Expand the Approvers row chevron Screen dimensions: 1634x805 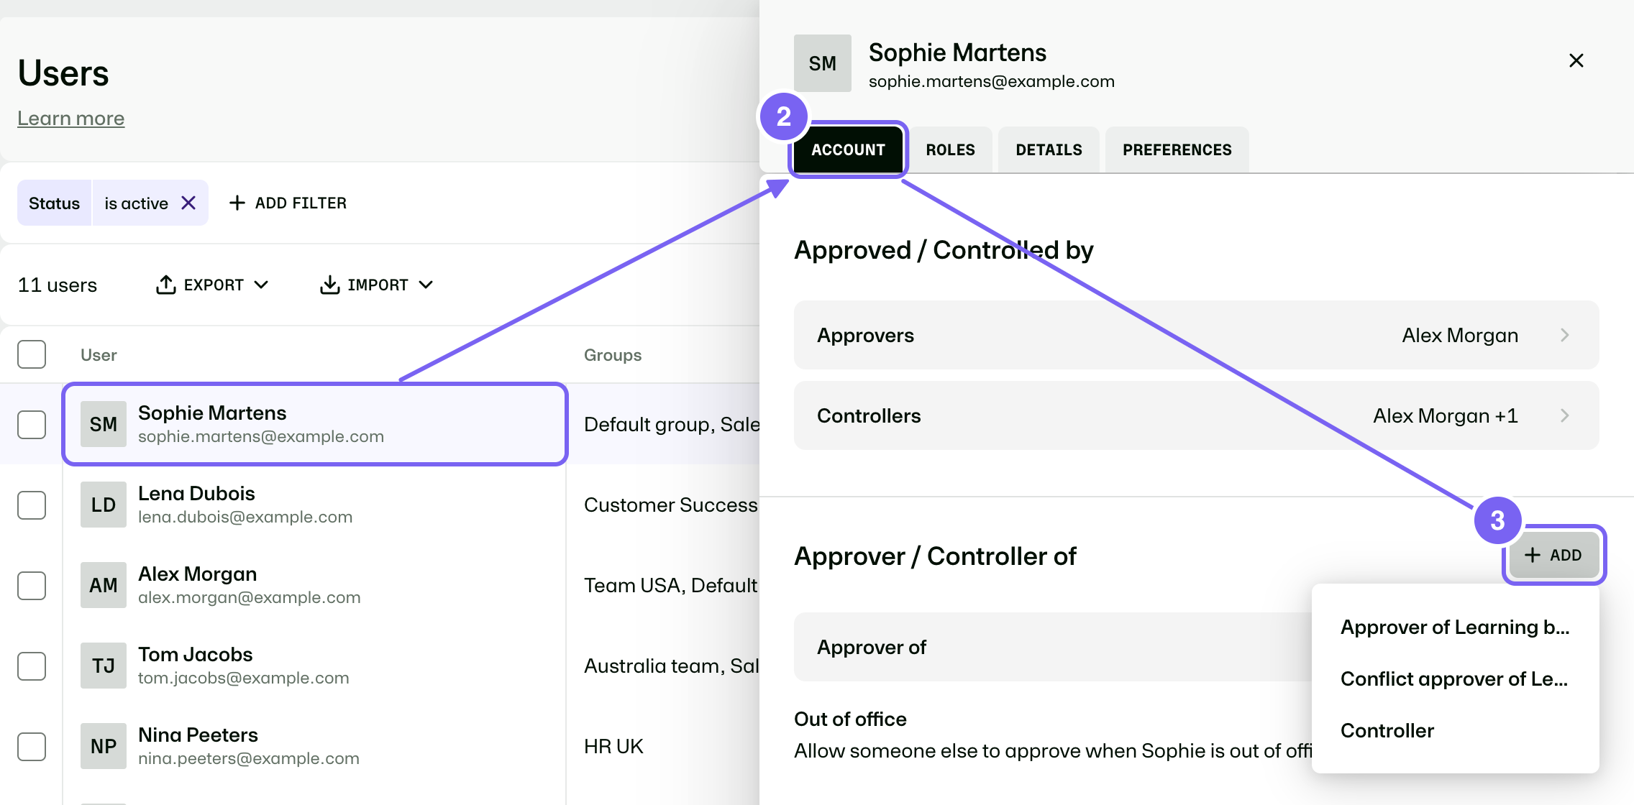(1565, 335)
